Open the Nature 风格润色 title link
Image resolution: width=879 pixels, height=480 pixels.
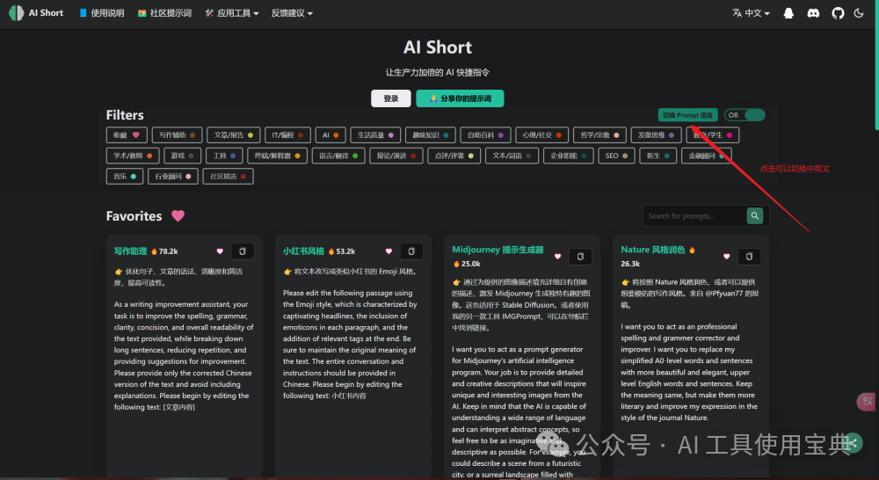[x=652, y=250]
